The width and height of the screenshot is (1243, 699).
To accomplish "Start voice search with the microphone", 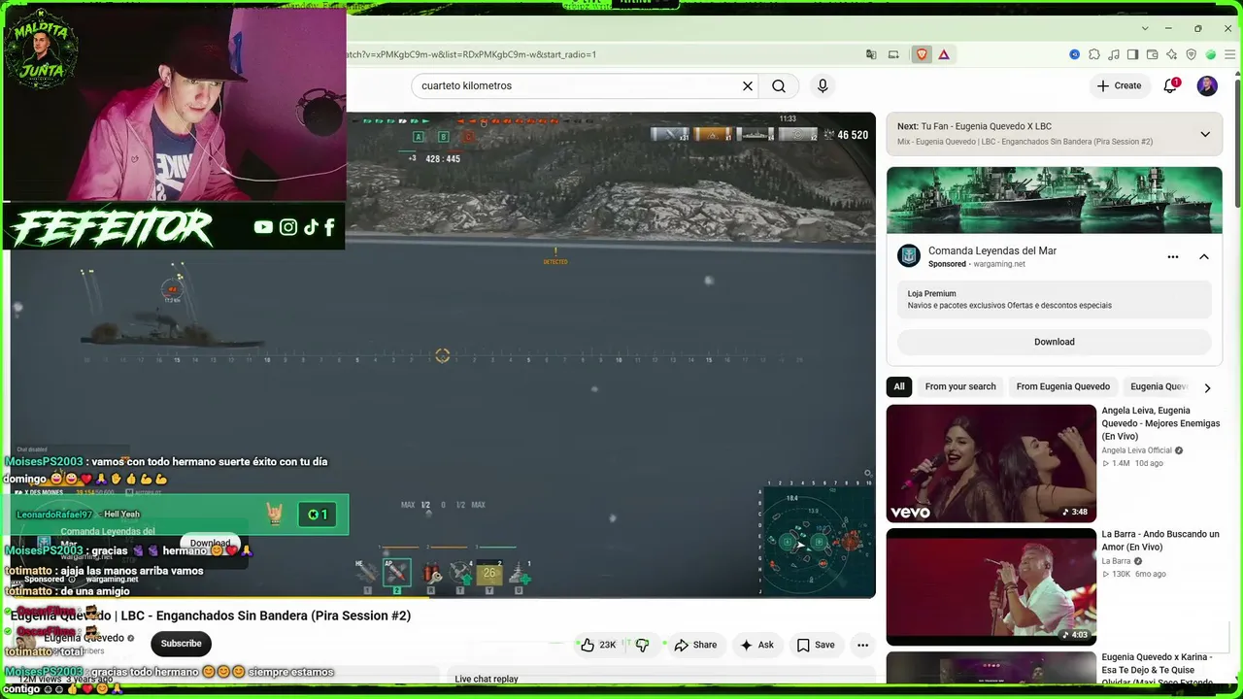I will click(823, 86).
